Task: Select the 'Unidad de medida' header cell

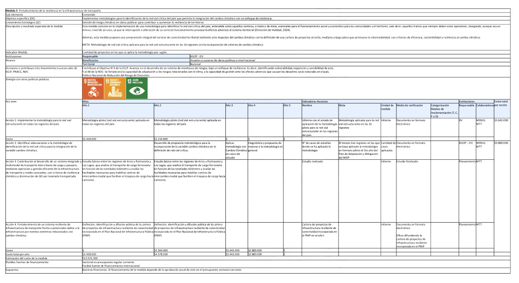Action: tap(387, 107)
